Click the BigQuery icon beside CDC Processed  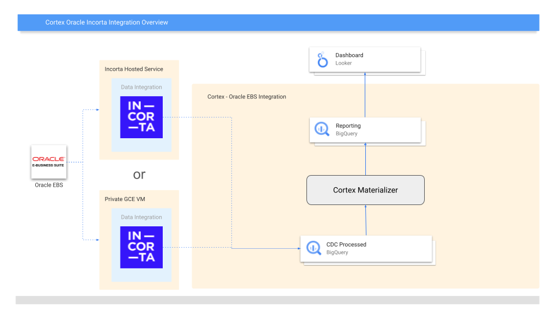click(x=313, y=248)
